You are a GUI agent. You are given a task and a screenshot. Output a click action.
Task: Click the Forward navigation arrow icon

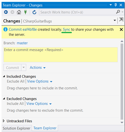(12, 12)
